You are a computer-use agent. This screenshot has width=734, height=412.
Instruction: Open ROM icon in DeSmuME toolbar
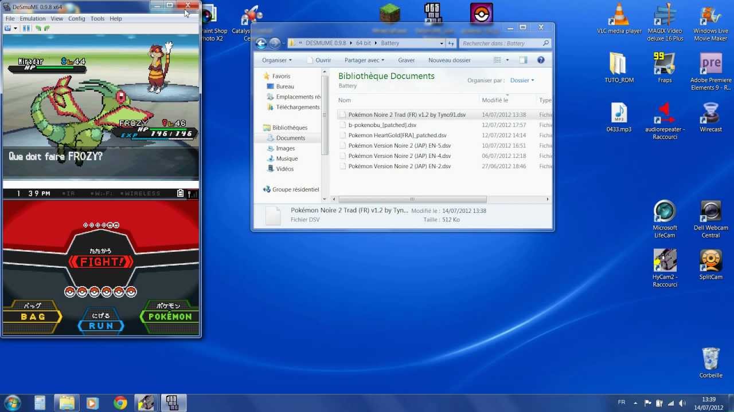tap(7, 28)
